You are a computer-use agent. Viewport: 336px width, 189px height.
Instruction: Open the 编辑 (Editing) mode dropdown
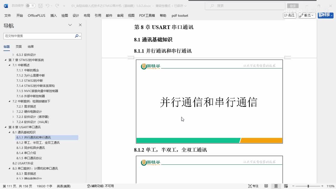tap(307, 15)
